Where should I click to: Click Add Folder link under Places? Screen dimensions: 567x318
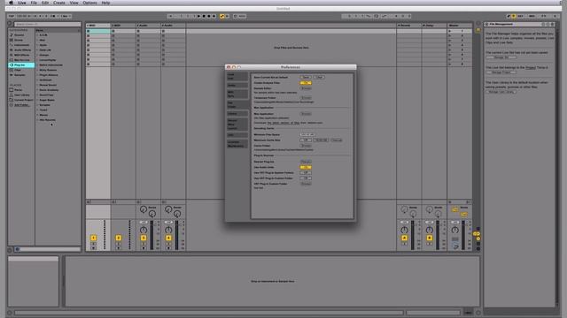pos(21,105)
